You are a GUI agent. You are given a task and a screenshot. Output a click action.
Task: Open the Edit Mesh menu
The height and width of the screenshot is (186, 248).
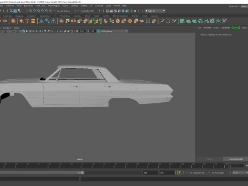click(28, 6)
